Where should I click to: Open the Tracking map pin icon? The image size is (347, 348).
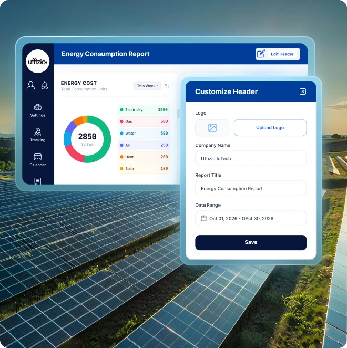pos(37,132)
